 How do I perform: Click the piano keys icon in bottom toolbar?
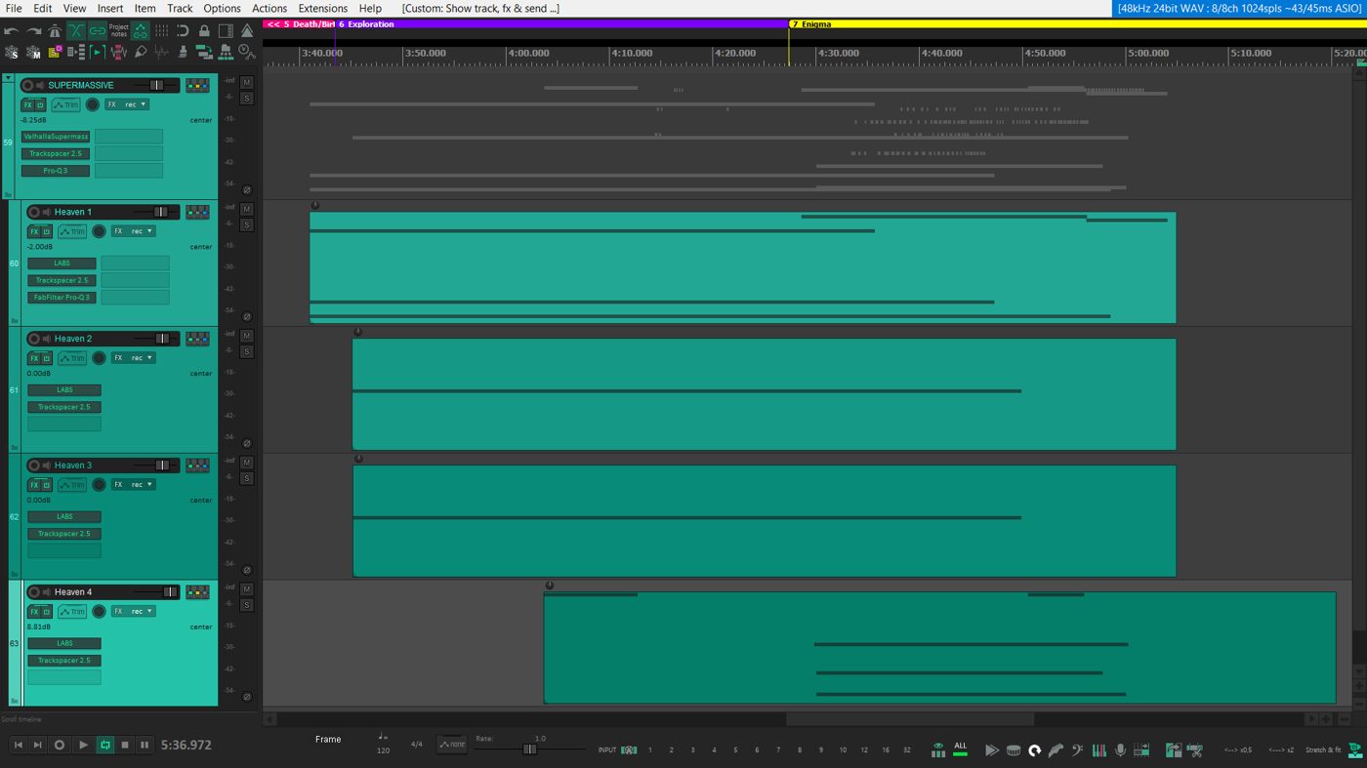click(1098, 750)
